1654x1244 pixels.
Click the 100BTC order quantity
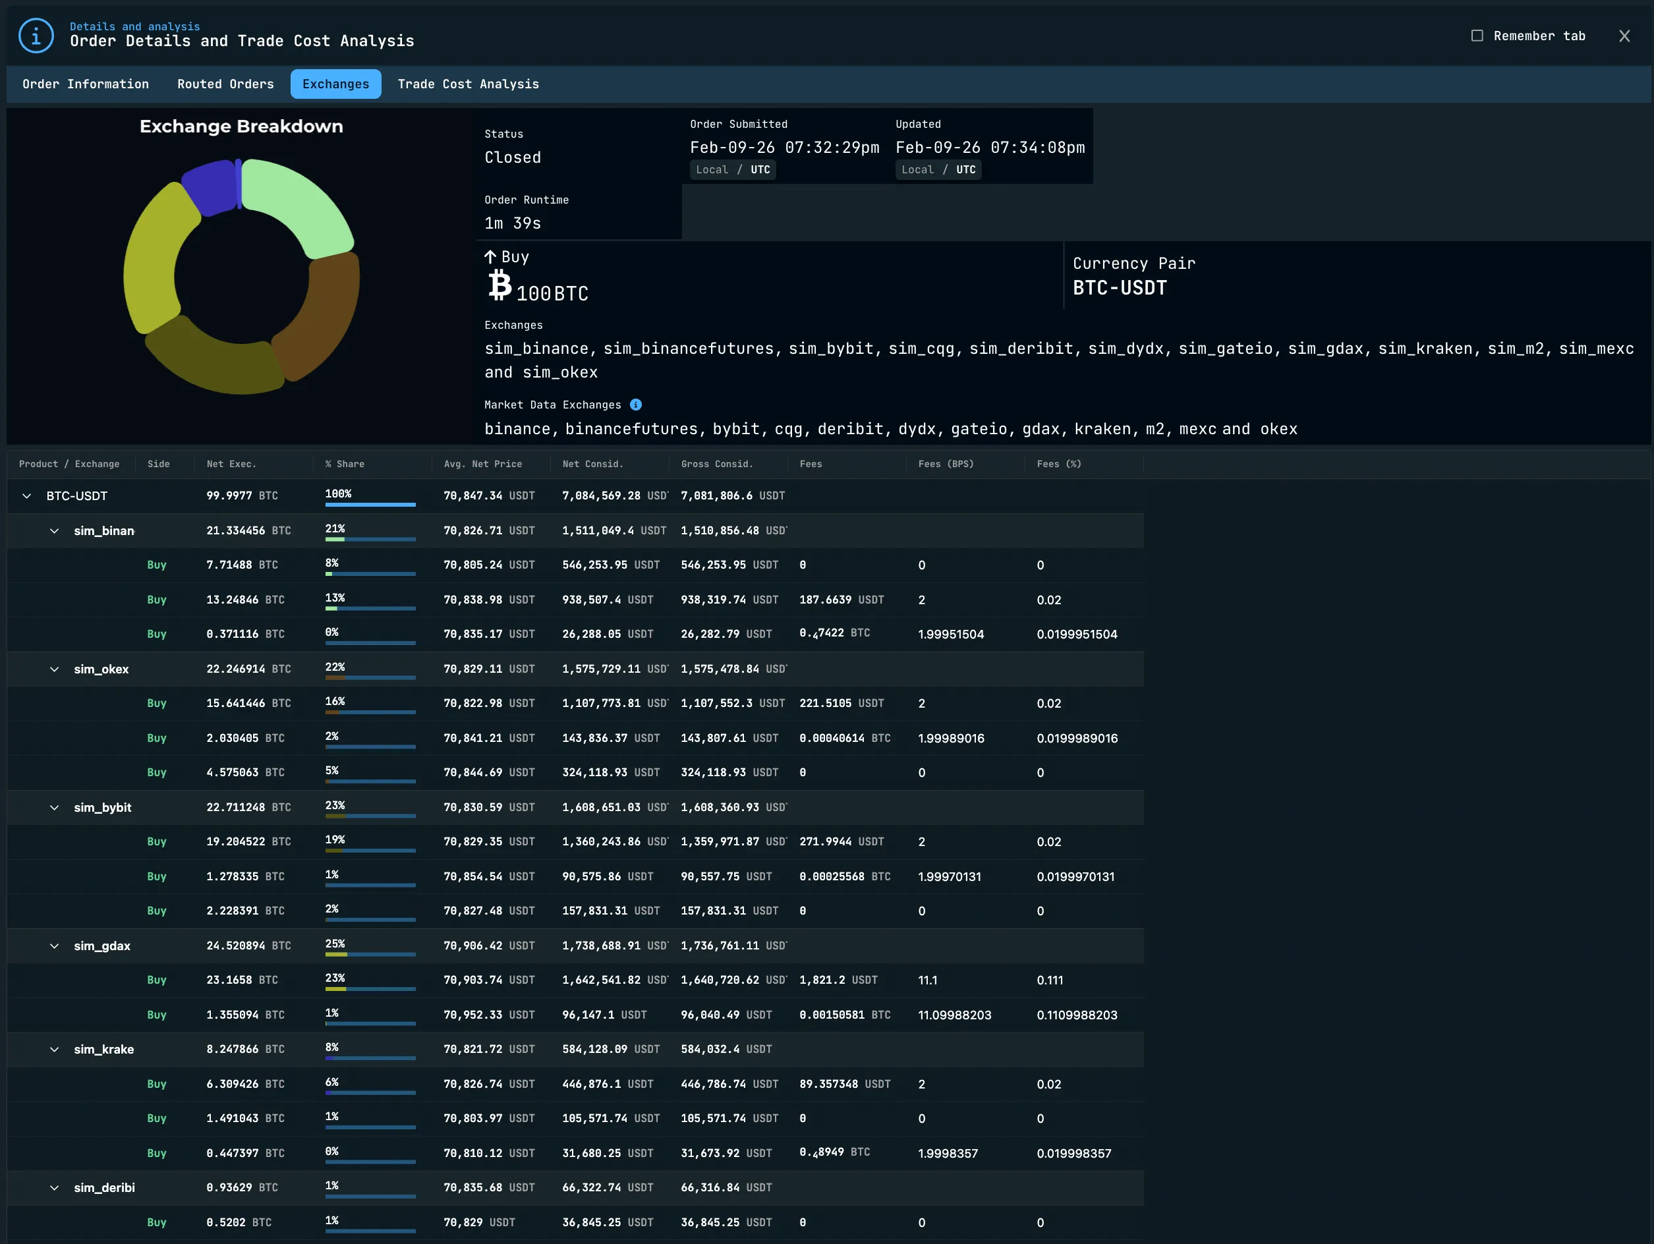(x=552, y=294)
